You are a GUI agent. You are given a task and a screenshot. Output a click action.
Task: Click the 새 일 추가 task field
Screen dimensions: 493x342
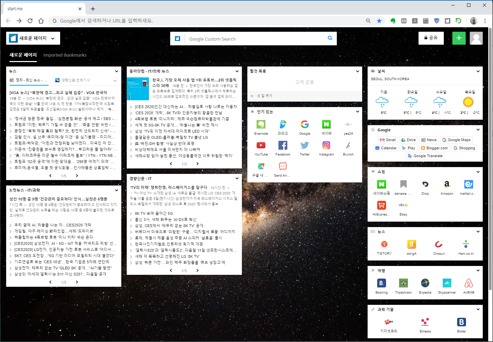[x=304, y=96]
